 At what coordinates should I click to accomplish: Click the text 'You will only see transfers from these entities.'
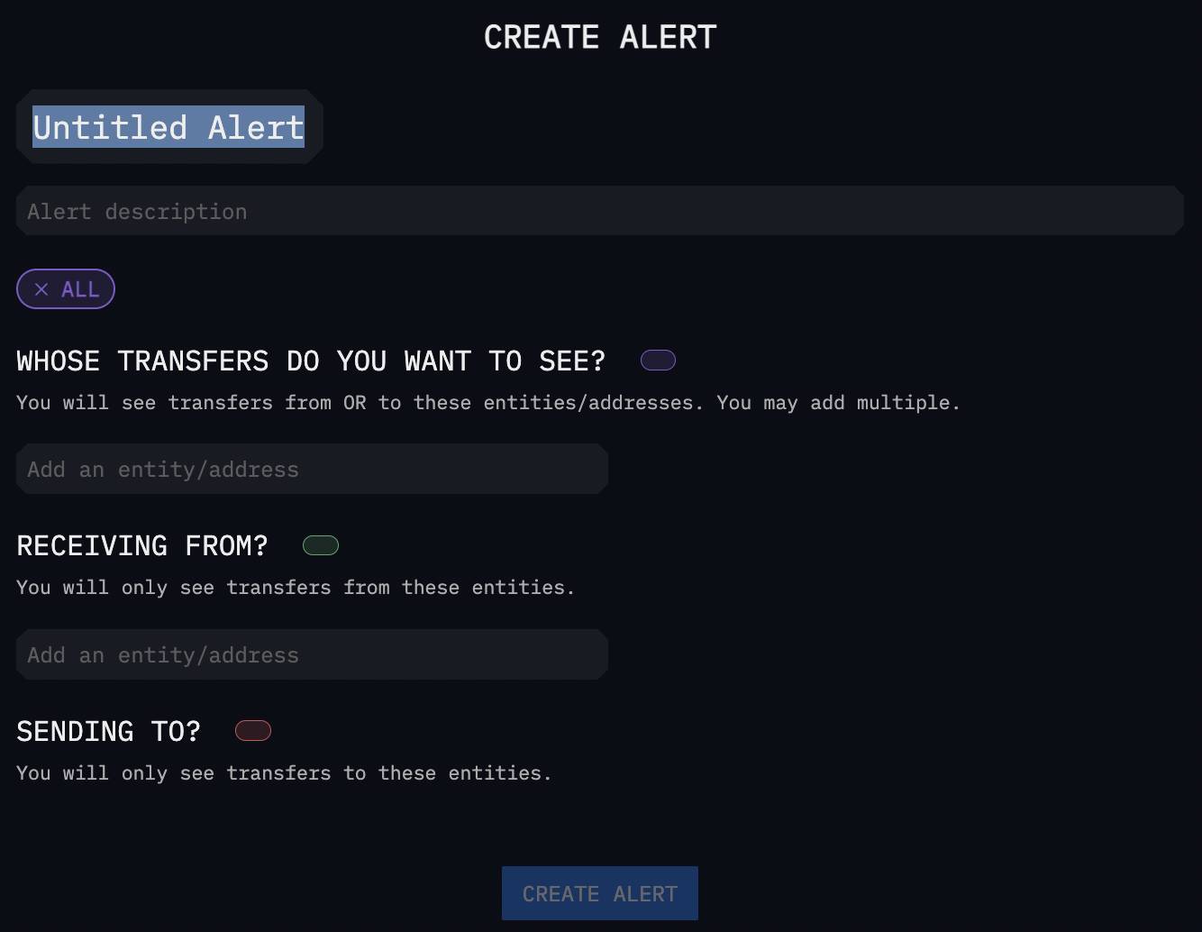pyautogui.click(x=296, y=587)
